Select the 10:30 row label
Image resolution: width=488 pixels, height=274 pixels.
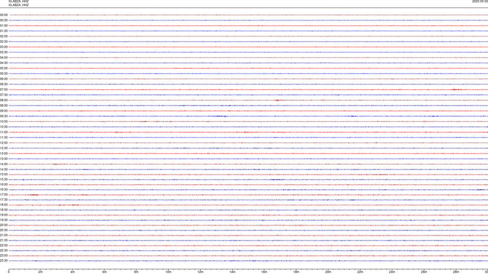point(4,127)
